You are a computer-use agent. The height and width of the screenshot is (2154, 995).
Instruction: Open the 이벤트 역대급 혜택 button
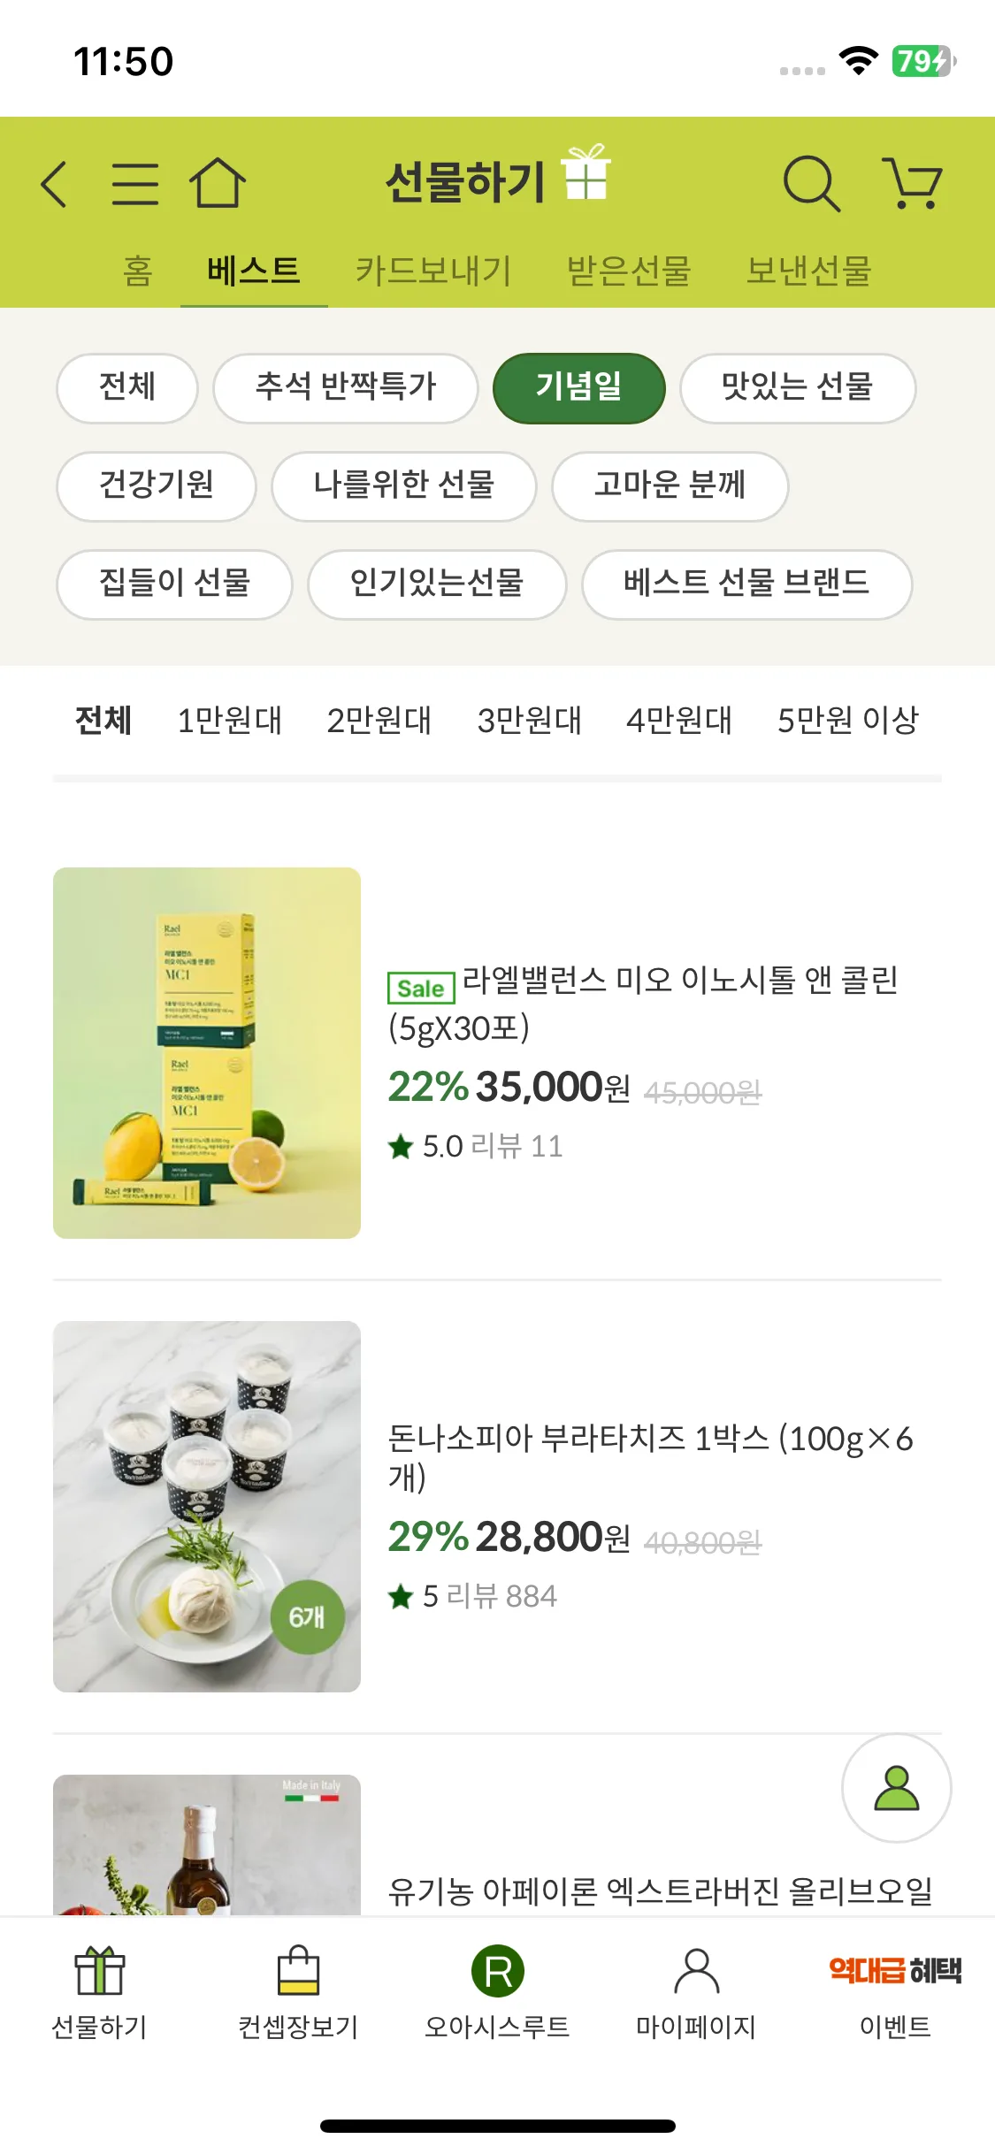[895, 1991]
